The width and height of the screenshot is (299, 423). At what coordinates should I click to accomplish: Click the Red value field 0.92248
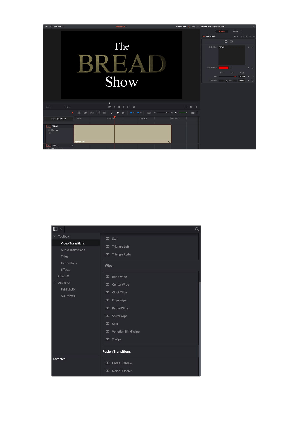242,76
